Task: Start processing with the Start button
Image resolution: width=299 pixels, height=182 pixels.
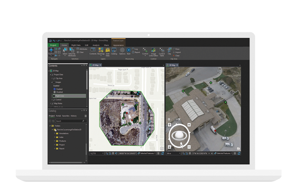Action: tap(129, 51)
